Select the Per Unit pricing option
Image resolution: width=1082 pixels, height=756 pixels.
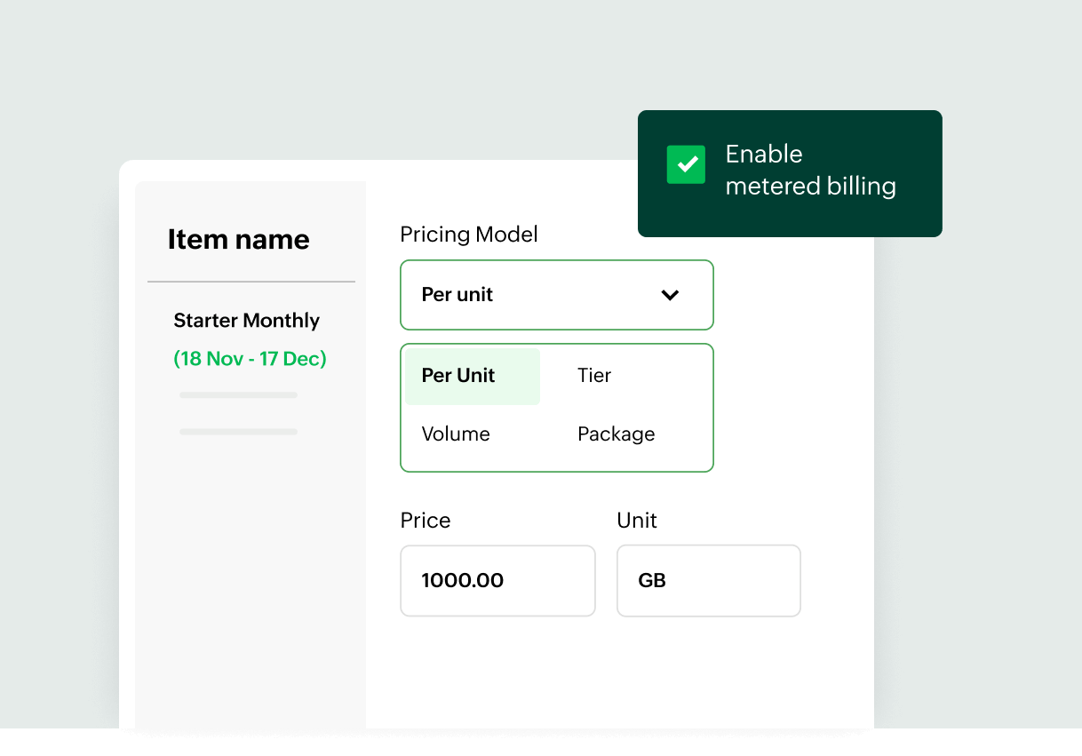(x=457, y=376)
